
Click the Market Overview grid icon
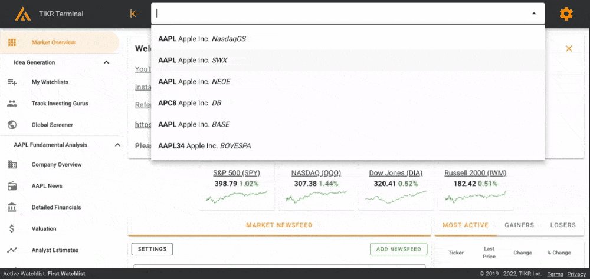click(x=12, y=42)
